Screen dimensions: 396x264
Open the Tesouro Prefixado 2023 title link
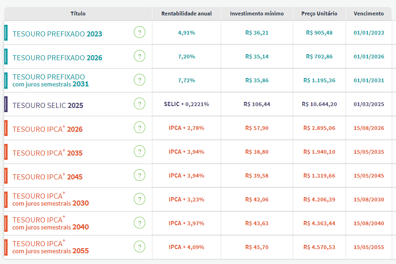pos(57,34)
